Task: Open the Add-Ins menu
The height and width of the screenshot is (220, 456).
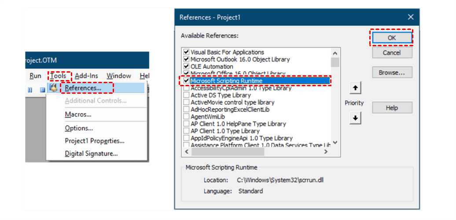Action: (86, 76)
